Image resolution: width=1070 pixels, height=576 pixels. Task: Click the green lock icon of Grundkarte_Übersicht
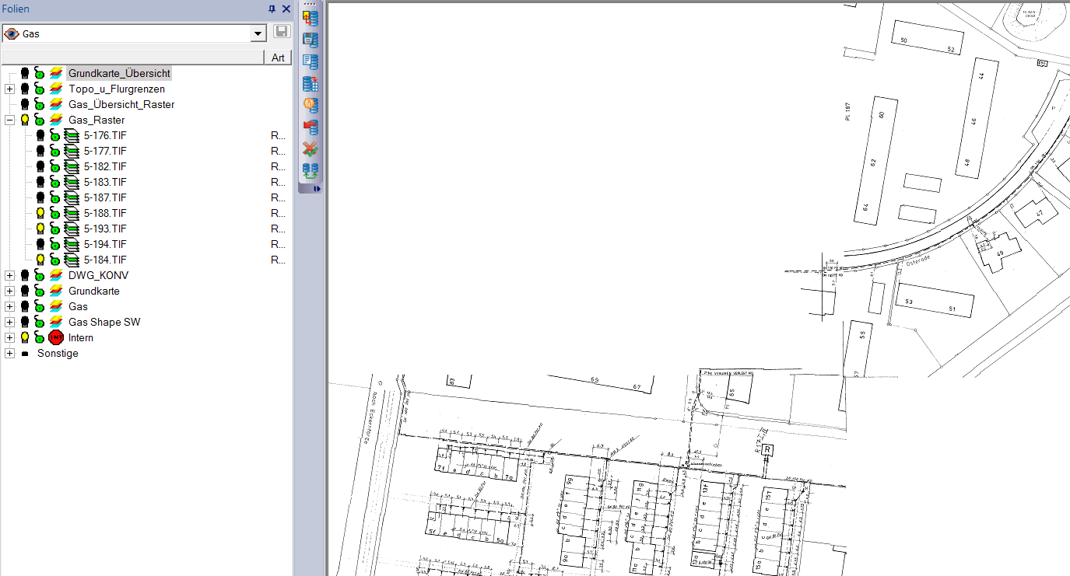[39, 73]
